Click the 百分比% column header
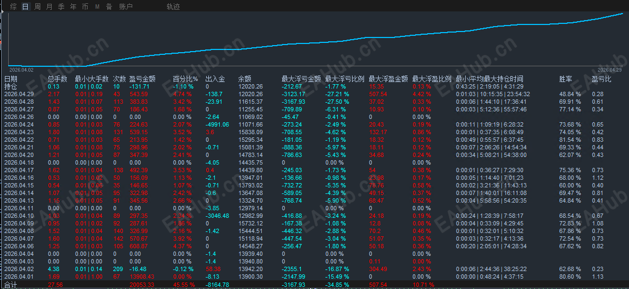Viewport: 629px width, 289px height. tap(186, 79)
